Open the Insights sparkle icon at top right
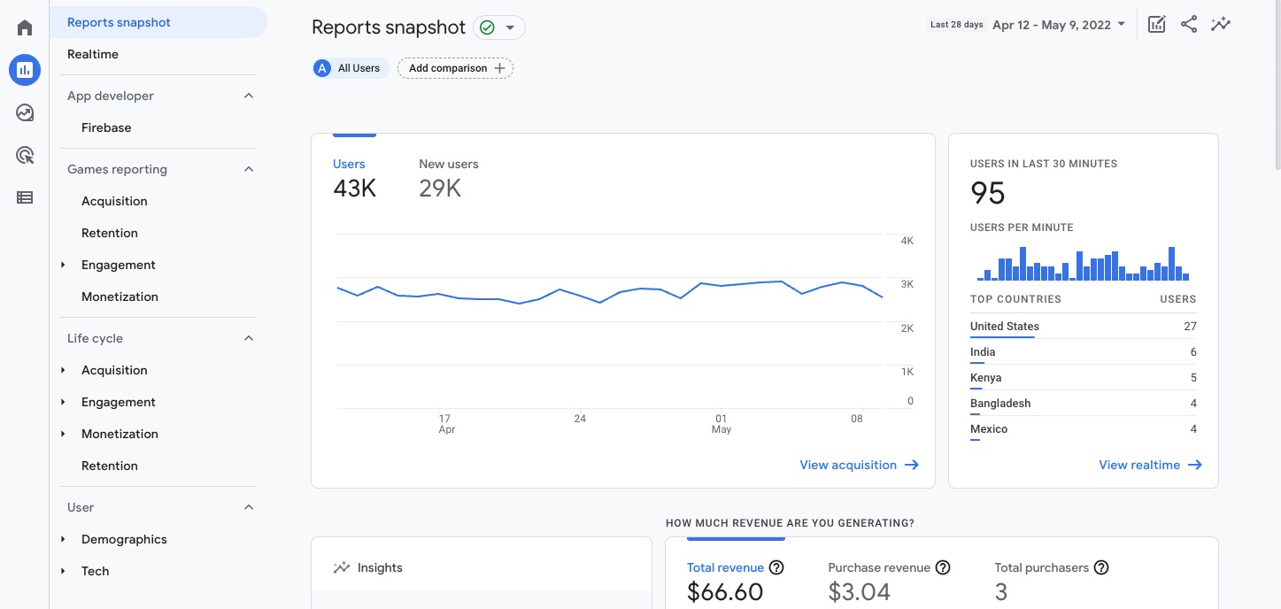Screen dimensions: 1281x609 (1221, 25)
